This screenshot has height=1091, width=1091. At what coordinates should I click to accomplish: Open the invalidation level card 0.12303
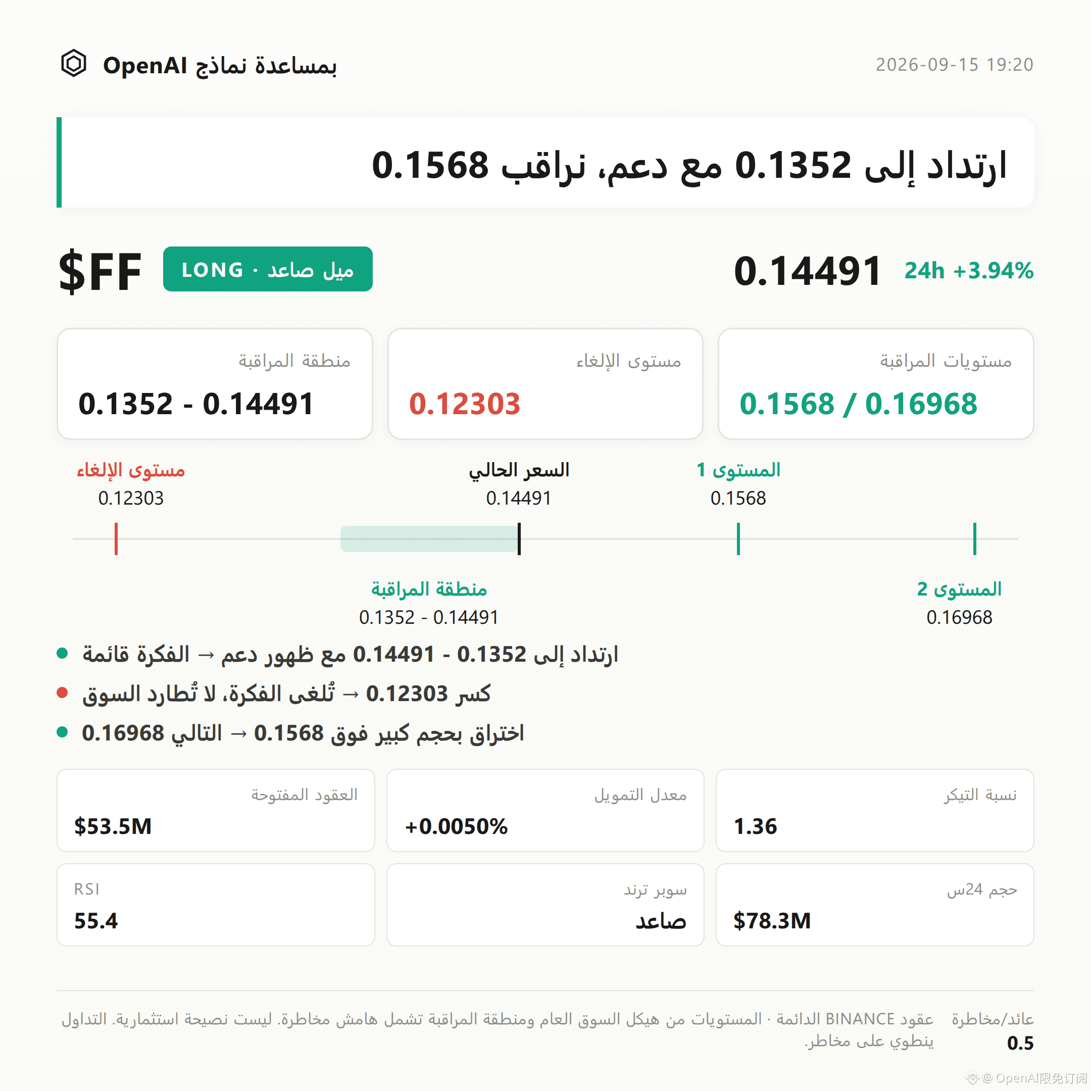[545, 384]
